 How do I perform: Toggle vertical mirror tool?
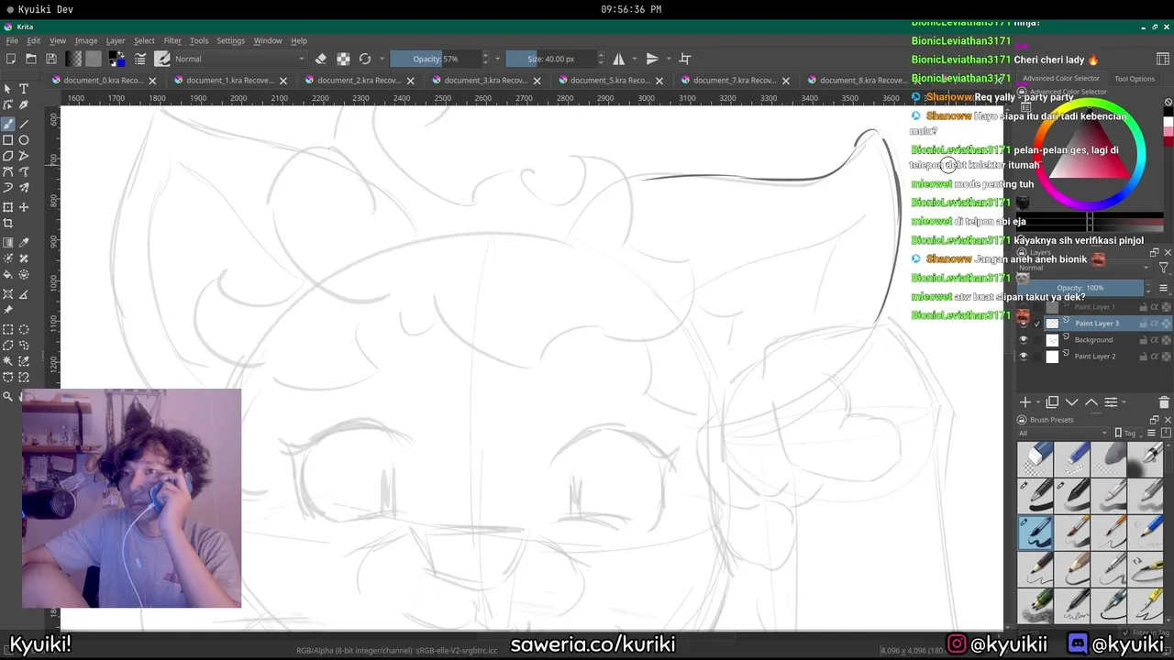(652, 59)
